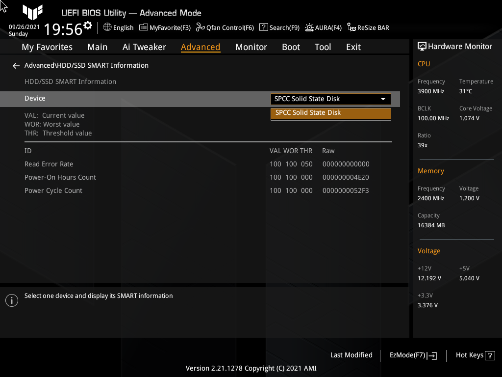Open AURA lighting settings
The image size is (502, 377).
[x=323, y=28]
